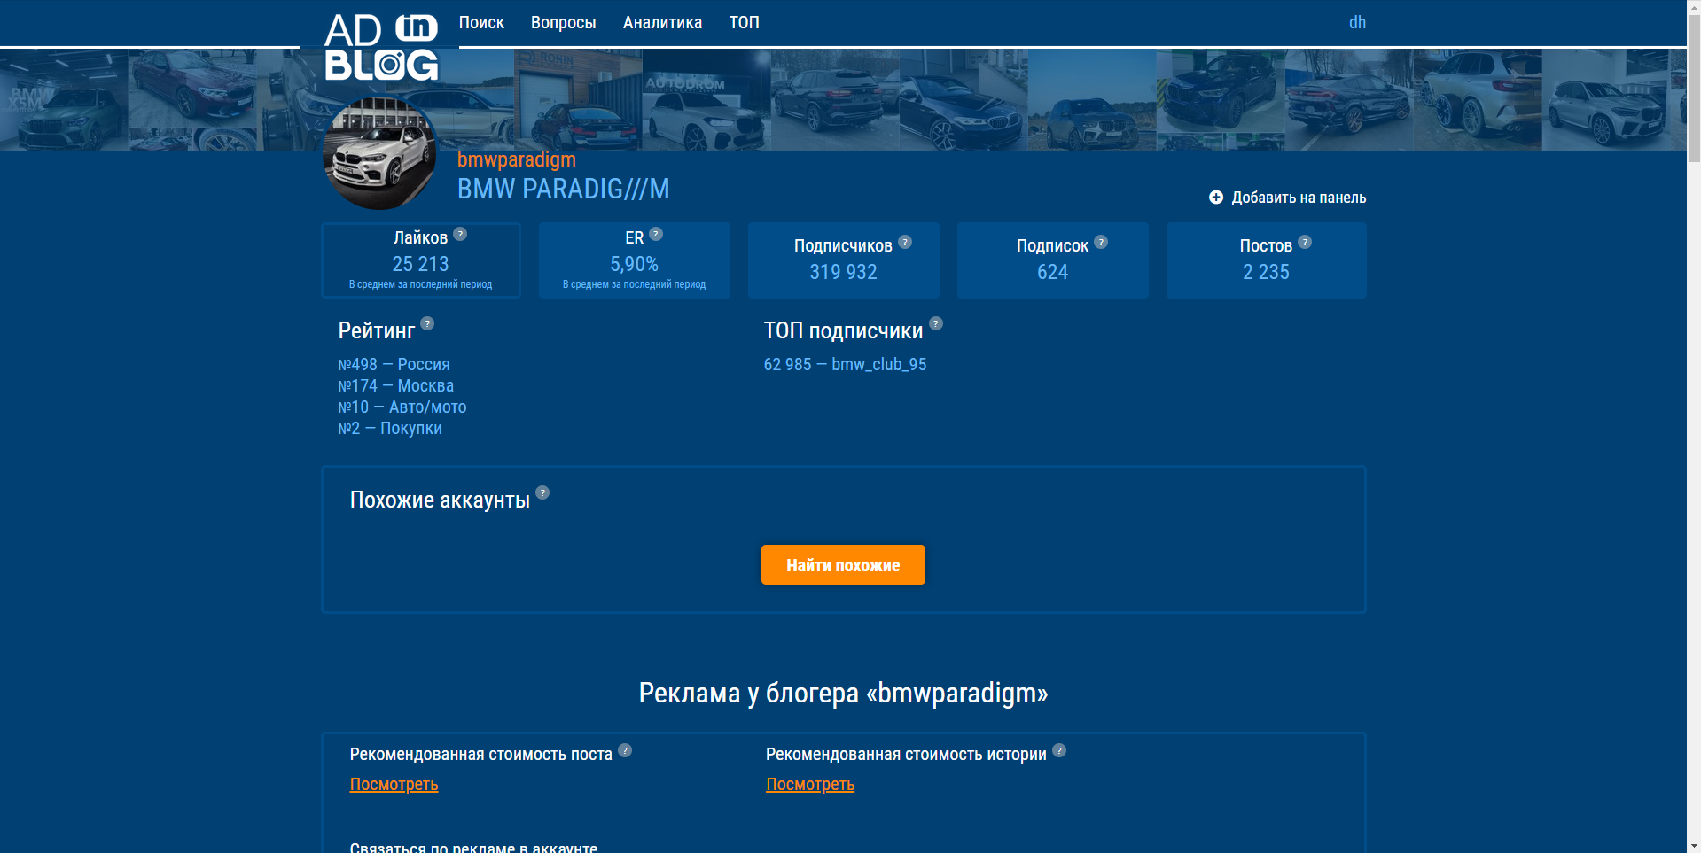The height and width of the screenshot is (853, 1701).
Task: Click the bmwparadigm profile avatar
Action: click(x=379, y=153)
